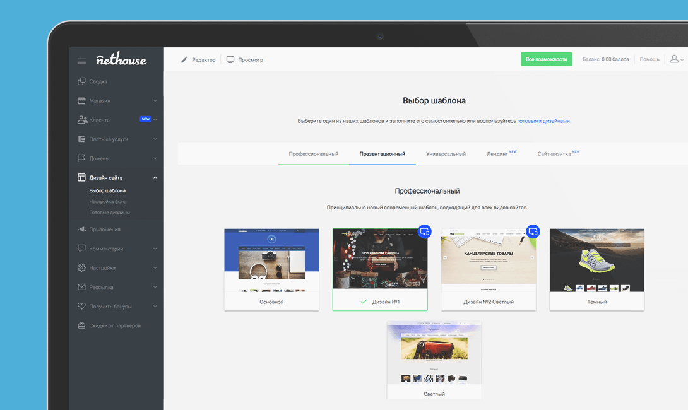The image size is (688, 410).
Task: Click the Приложения sidebar label
Action: [105, 230]
